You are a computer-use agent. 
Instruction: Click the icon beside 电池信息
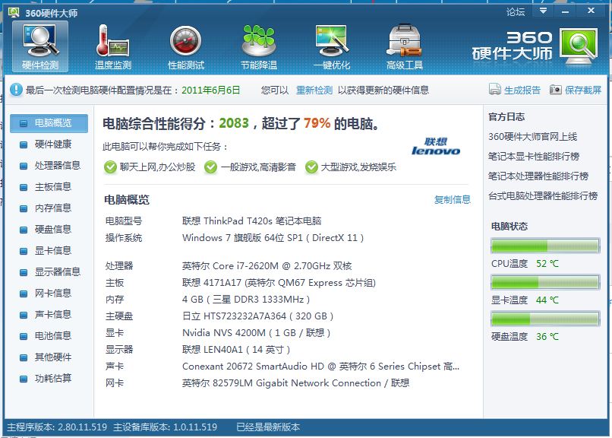(24, 336)
